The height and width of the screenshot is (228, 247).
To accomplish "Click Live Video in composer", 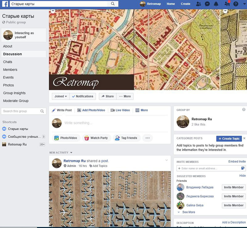I will pyautogui.click(x=120, y=110).
